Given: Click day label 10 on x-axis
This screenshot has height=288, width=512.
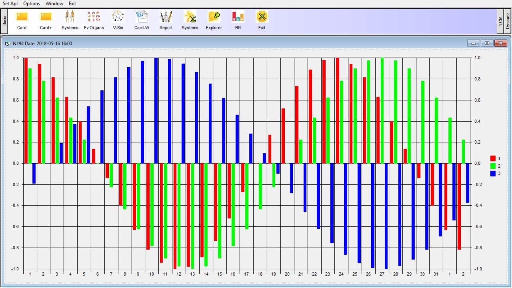Looking at the screenshot, I should [x=152, y=274].
